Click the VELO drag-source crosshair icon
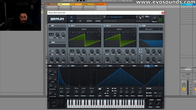This screenshot has height=110, width=196. coord(145,66)
